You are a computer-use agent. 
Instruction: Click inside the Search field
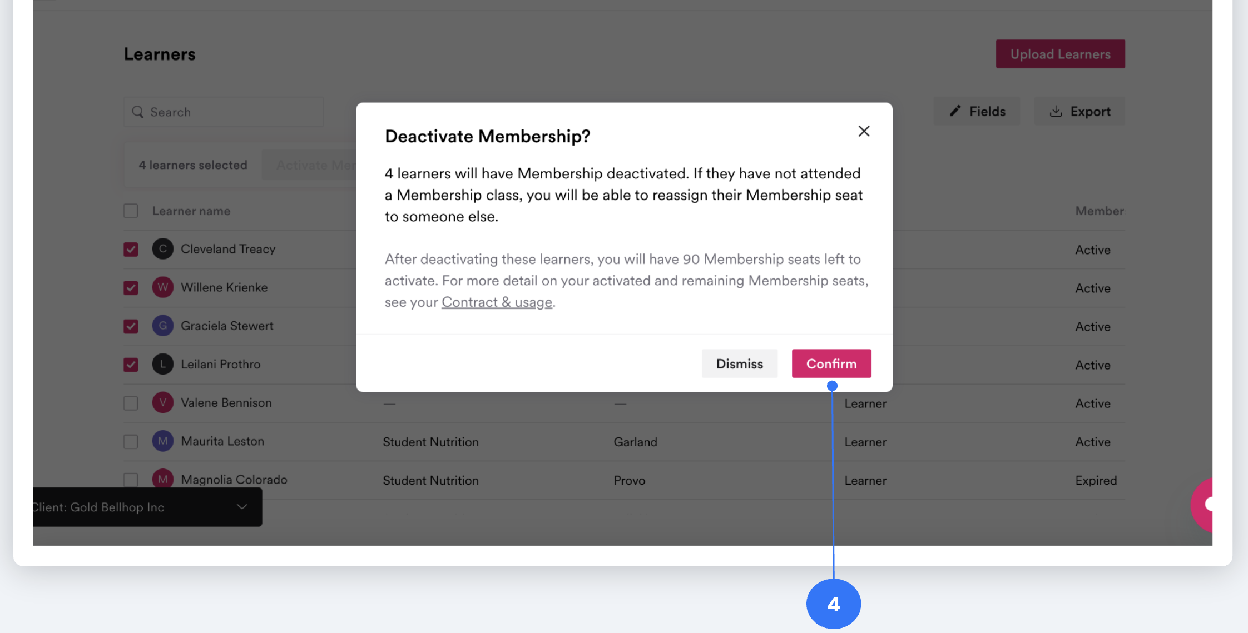pyautogui.click(x=224, y=112)
